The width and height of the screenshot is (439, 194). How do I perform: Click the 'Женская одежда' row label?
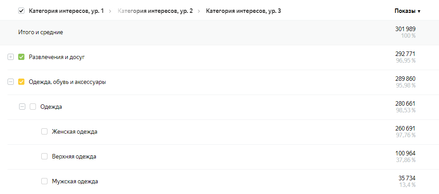(75, 132)
